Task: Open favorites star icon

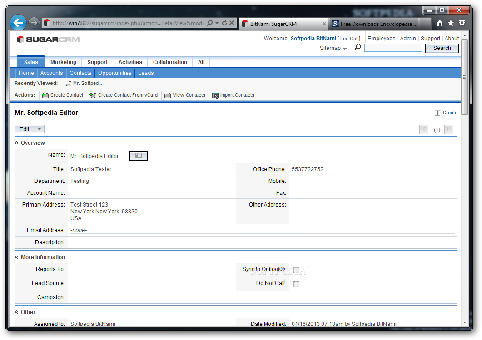Action: pos(451,23)
